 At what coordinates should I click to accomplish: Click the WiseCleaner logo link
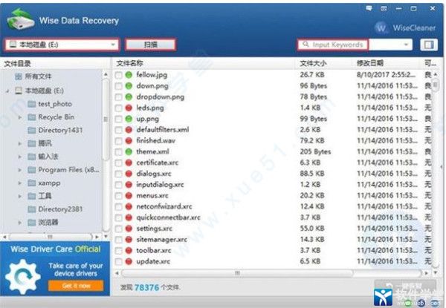point(405,27)
